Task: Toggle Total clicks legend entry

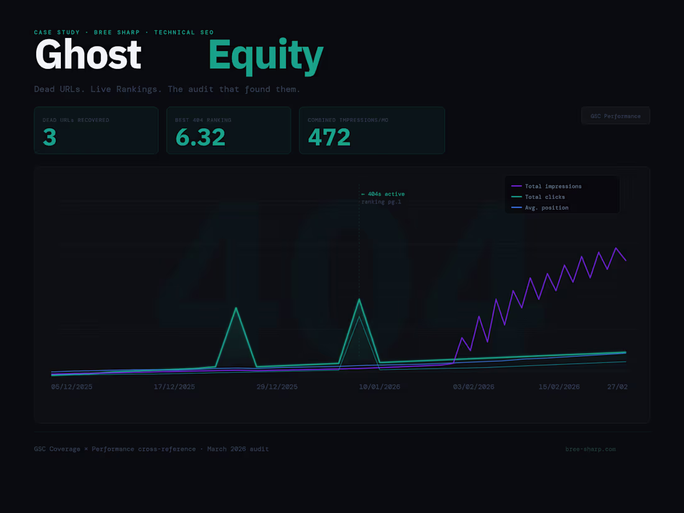Action: click(x=538, y=197)
